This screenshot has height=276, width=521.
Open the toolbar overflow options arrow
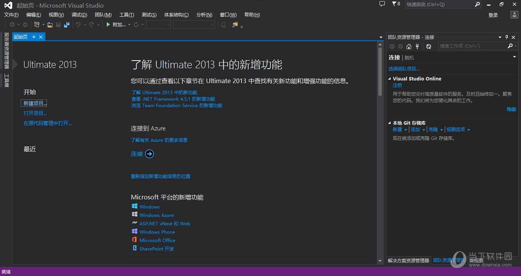point(242,26)
